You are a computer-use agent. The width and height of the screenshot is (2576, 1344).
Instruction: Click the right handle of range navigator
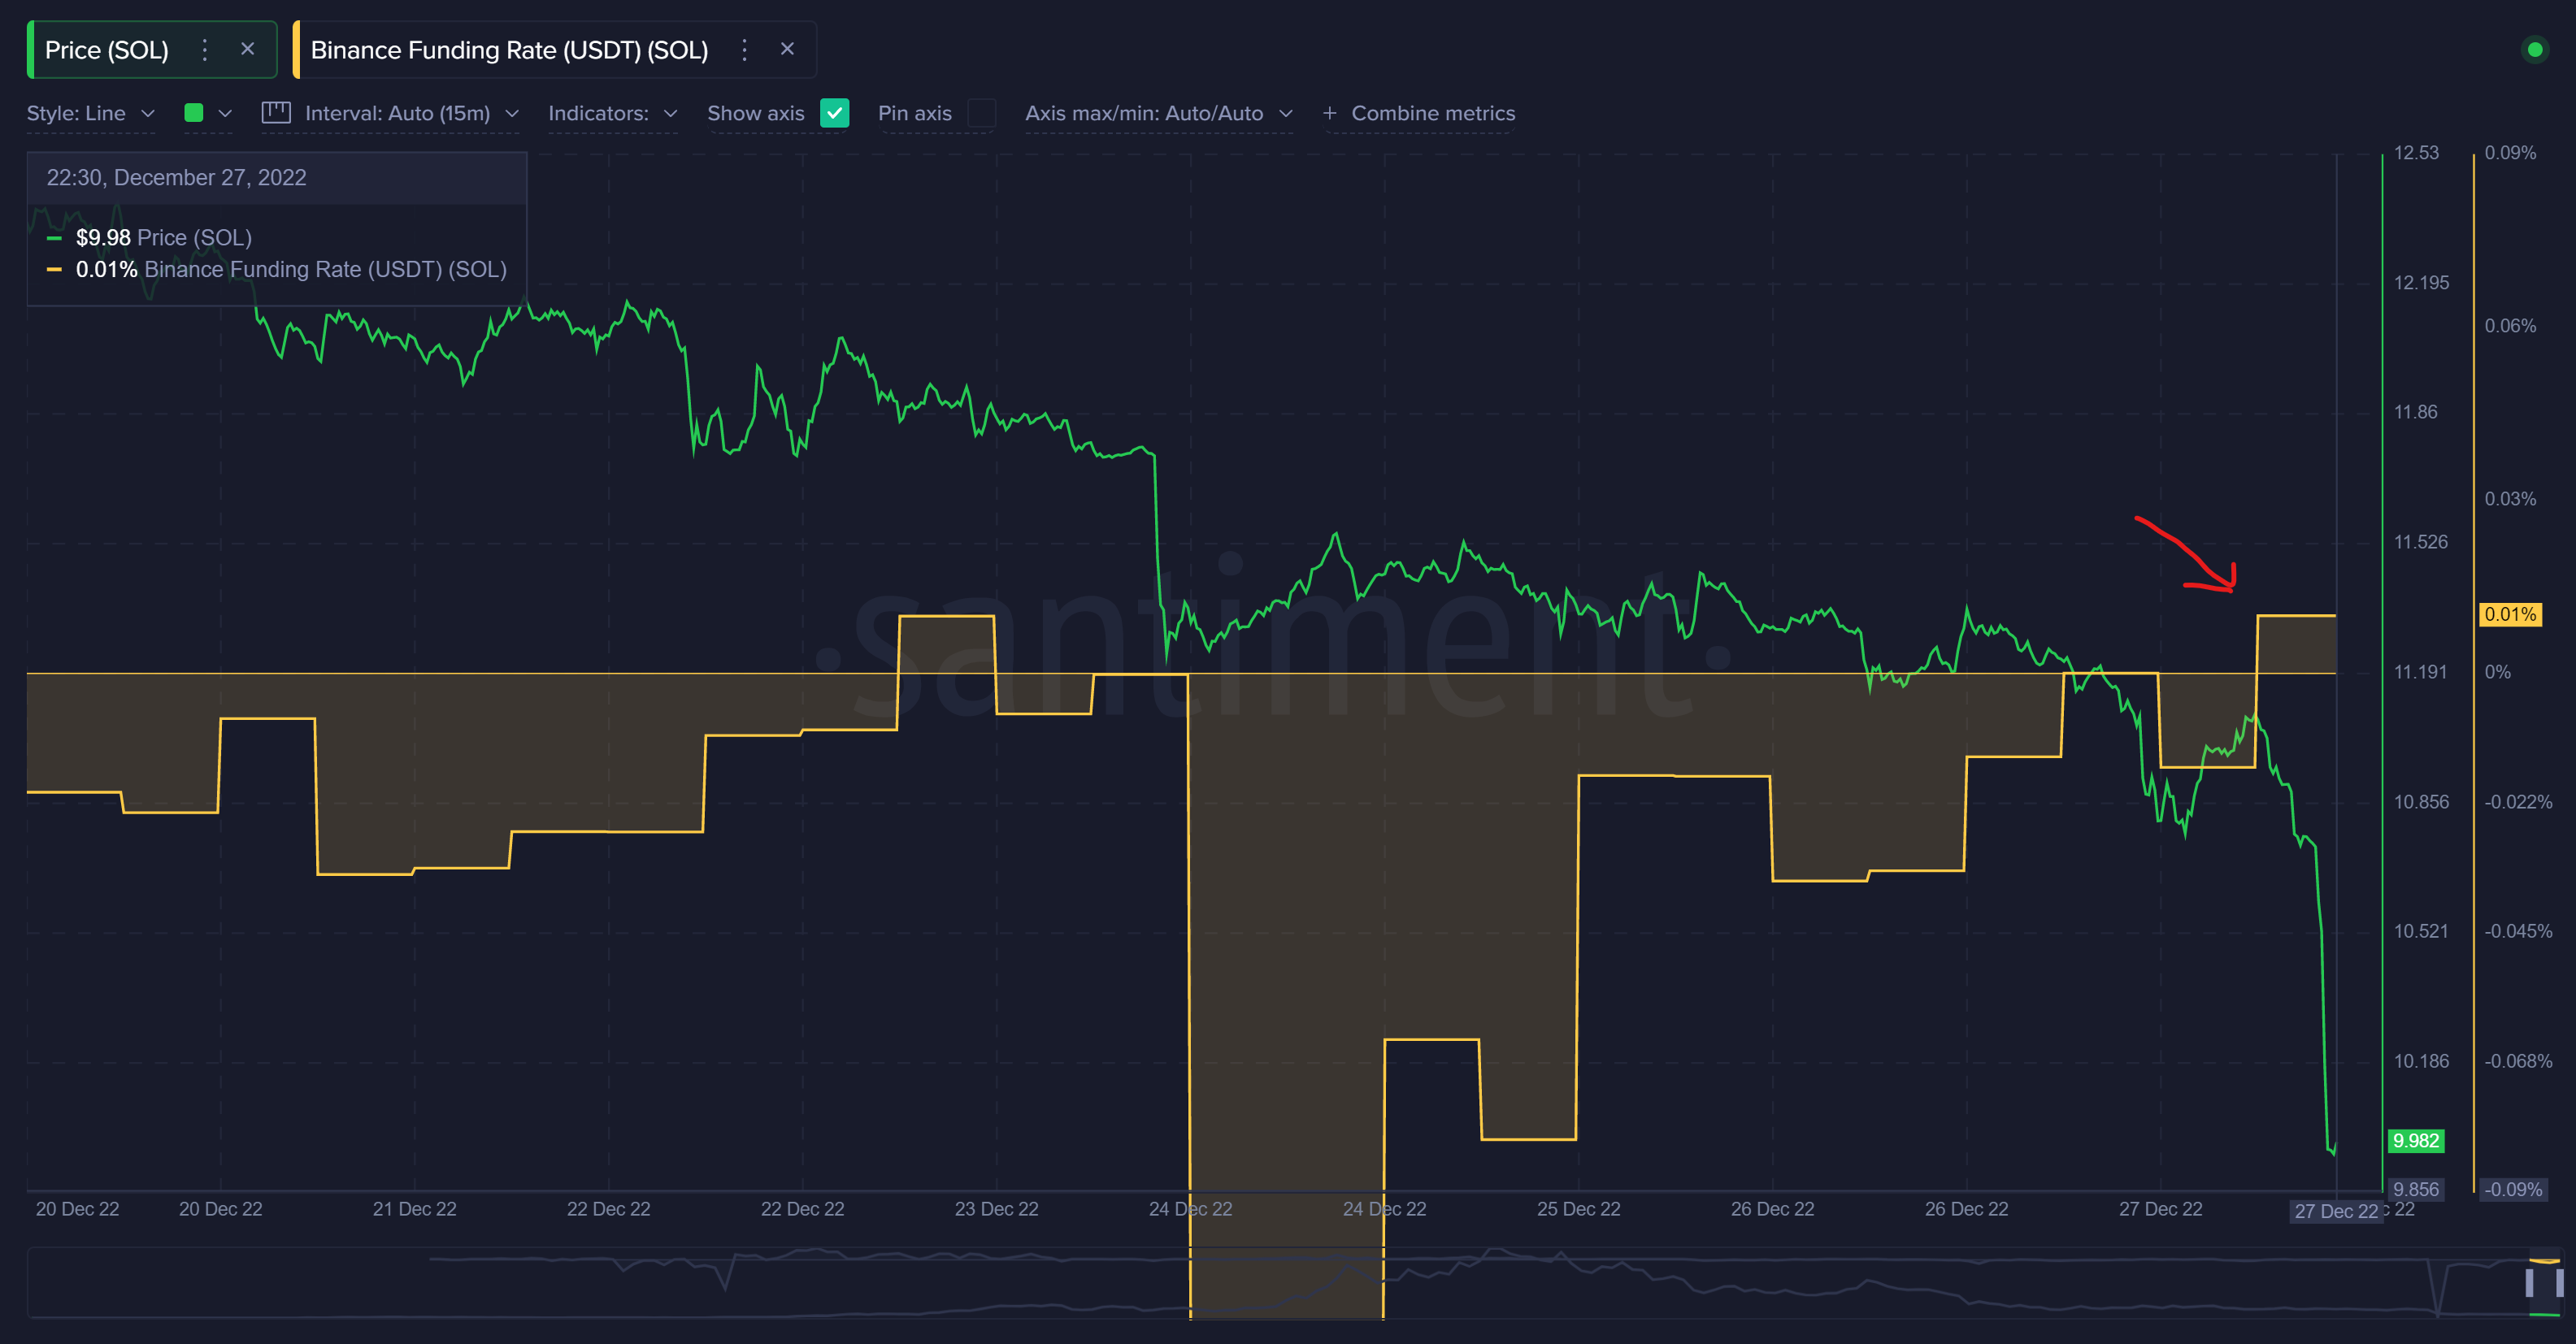pyautogui.click(x=2560, y=1282)
